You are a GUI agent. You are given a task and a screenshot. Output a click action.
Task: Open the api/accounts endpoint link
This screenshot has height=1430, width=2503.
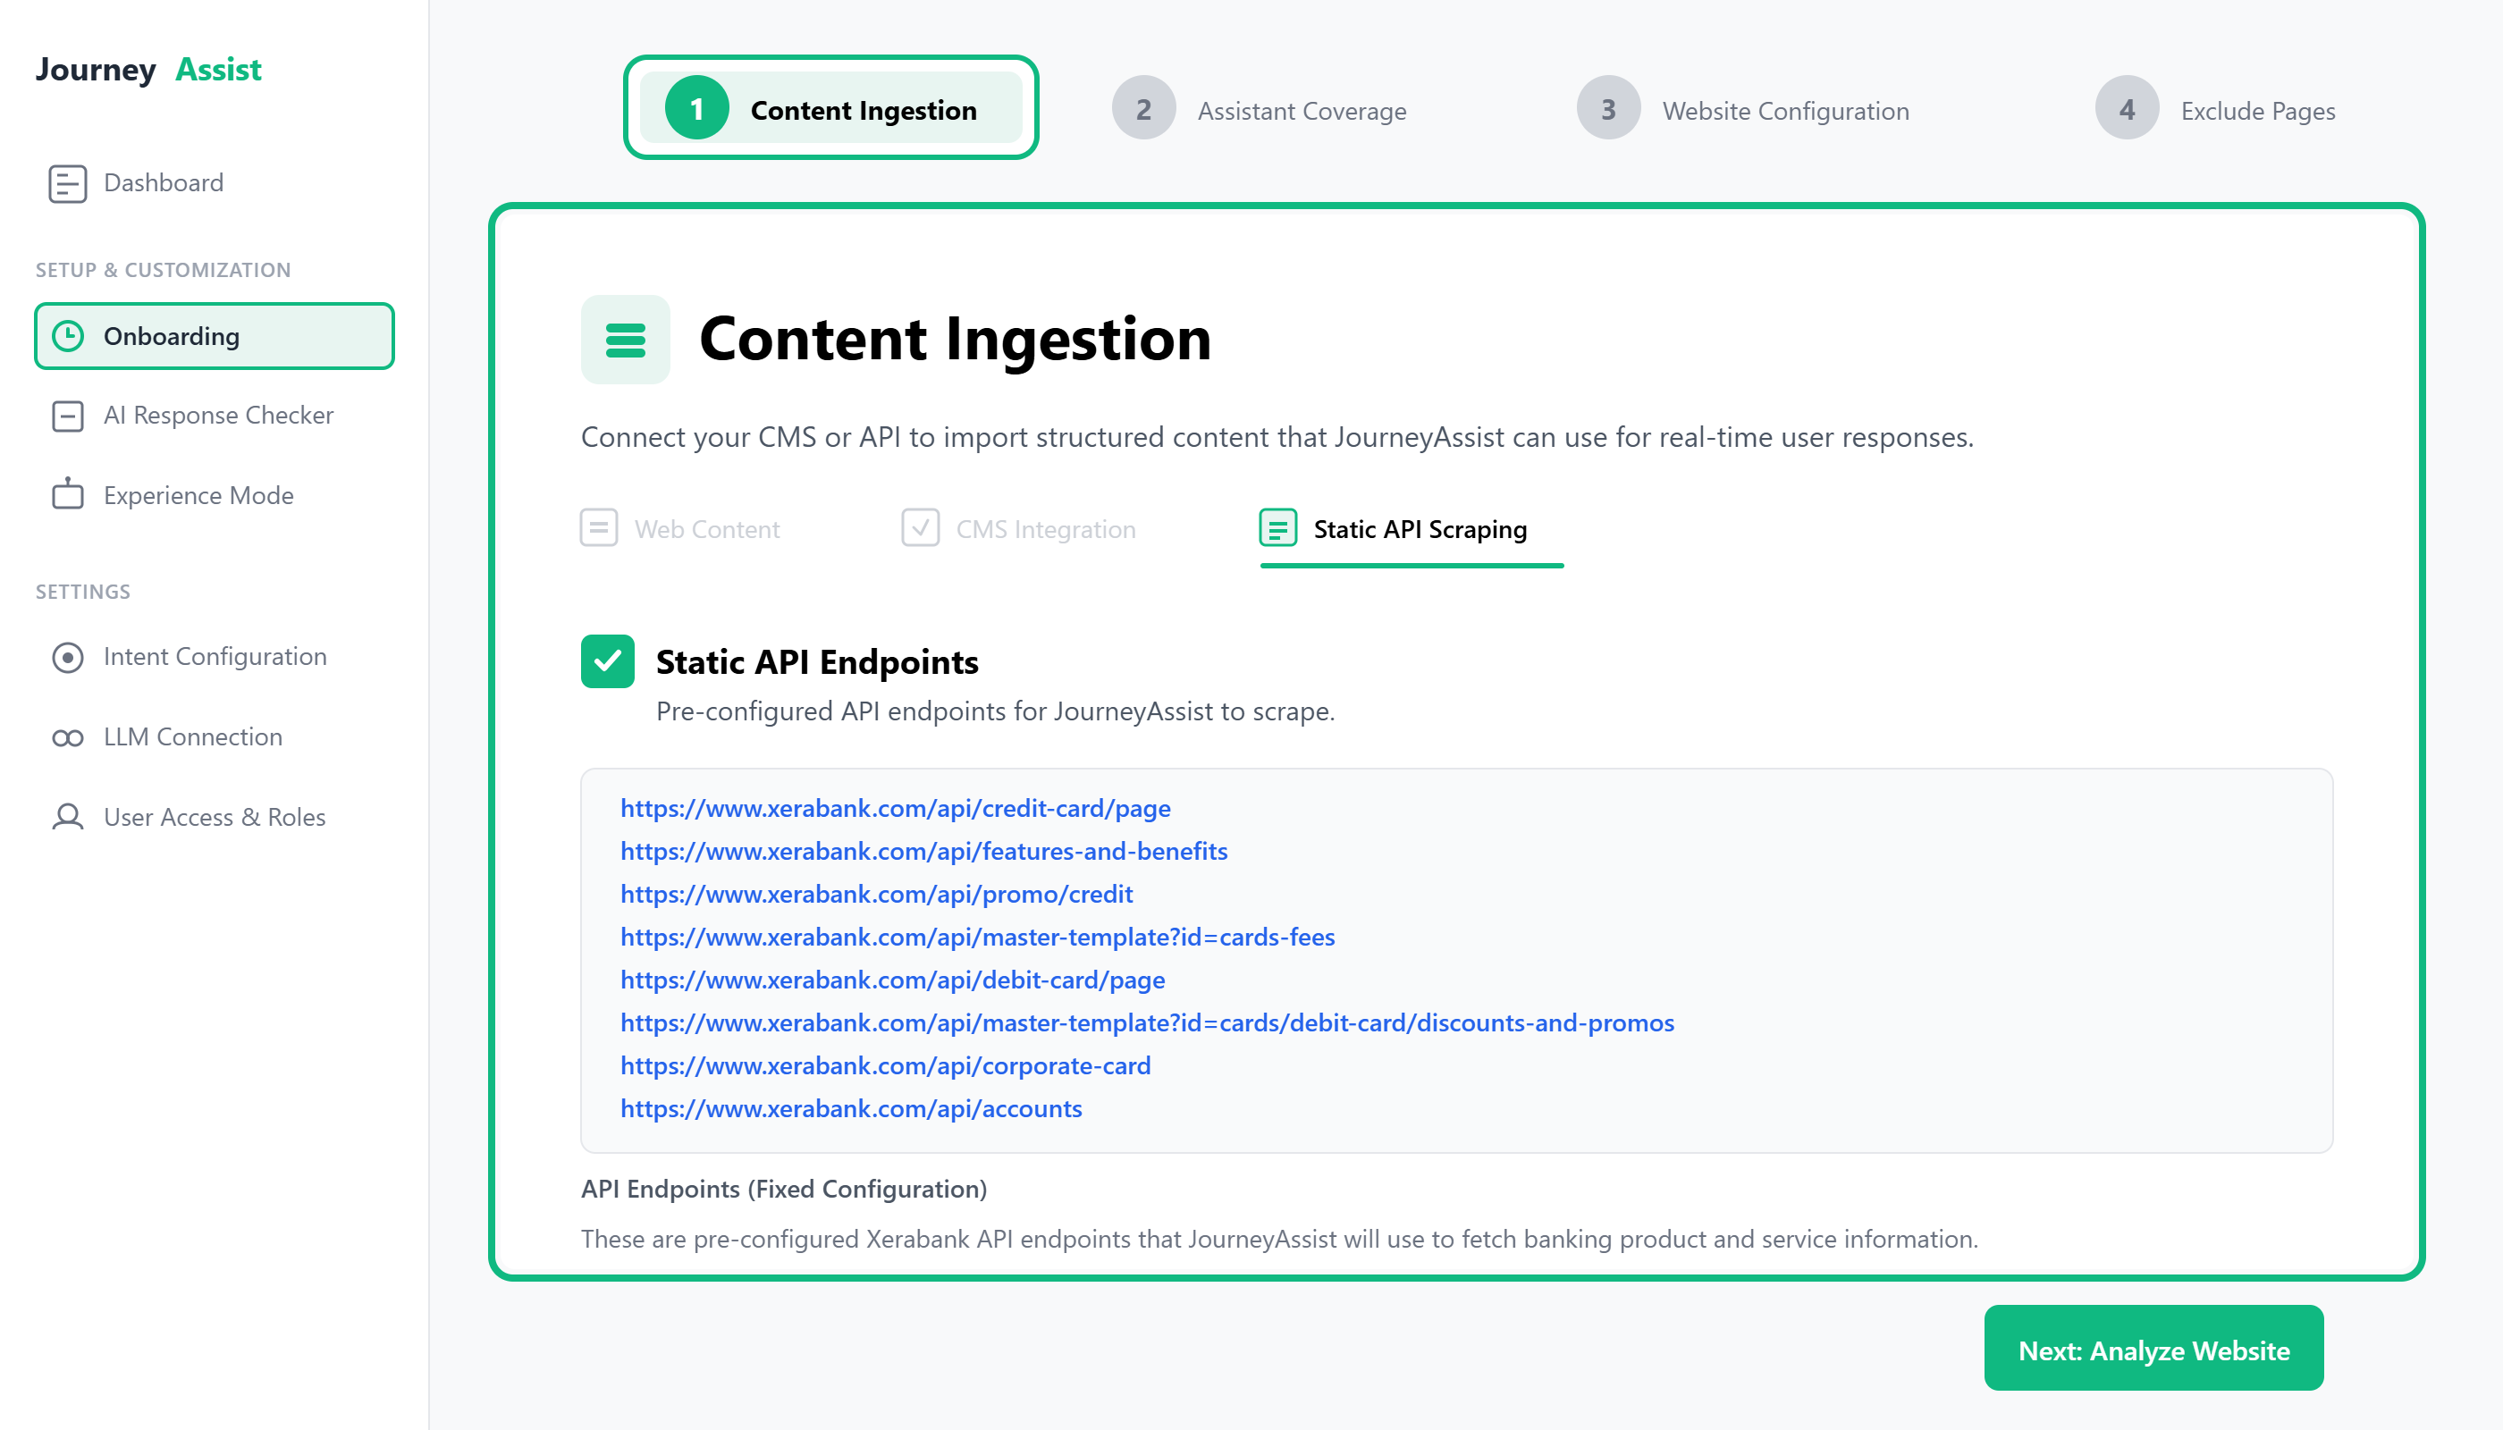tap(851, 1109)
